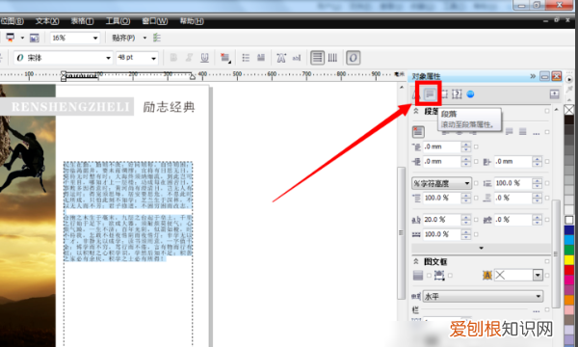Screen dimensions: 578x347
Task: Open the 宋体 font list dropdown
Action: click(108, 58)
